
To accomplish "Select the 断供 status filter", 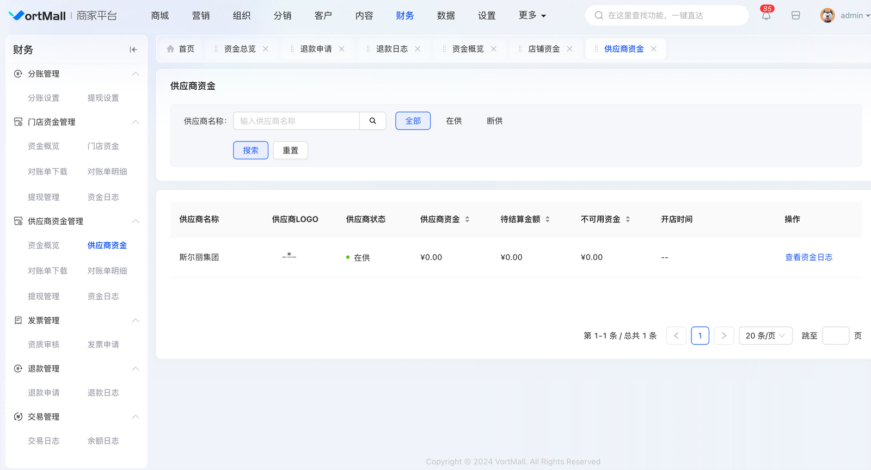I will 494,121.
